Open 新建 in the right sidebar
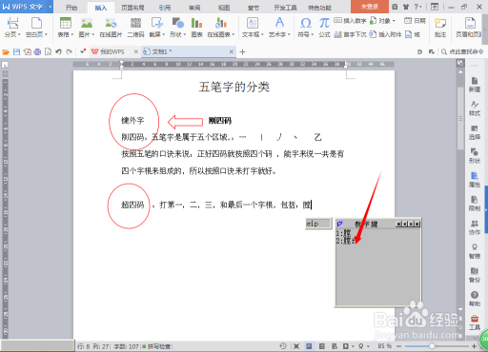The width and height of the screenshot is (488, 352). tap(475, 85)
